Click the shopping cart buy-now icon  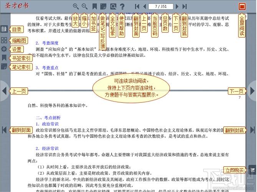click(x=252, y=170)
